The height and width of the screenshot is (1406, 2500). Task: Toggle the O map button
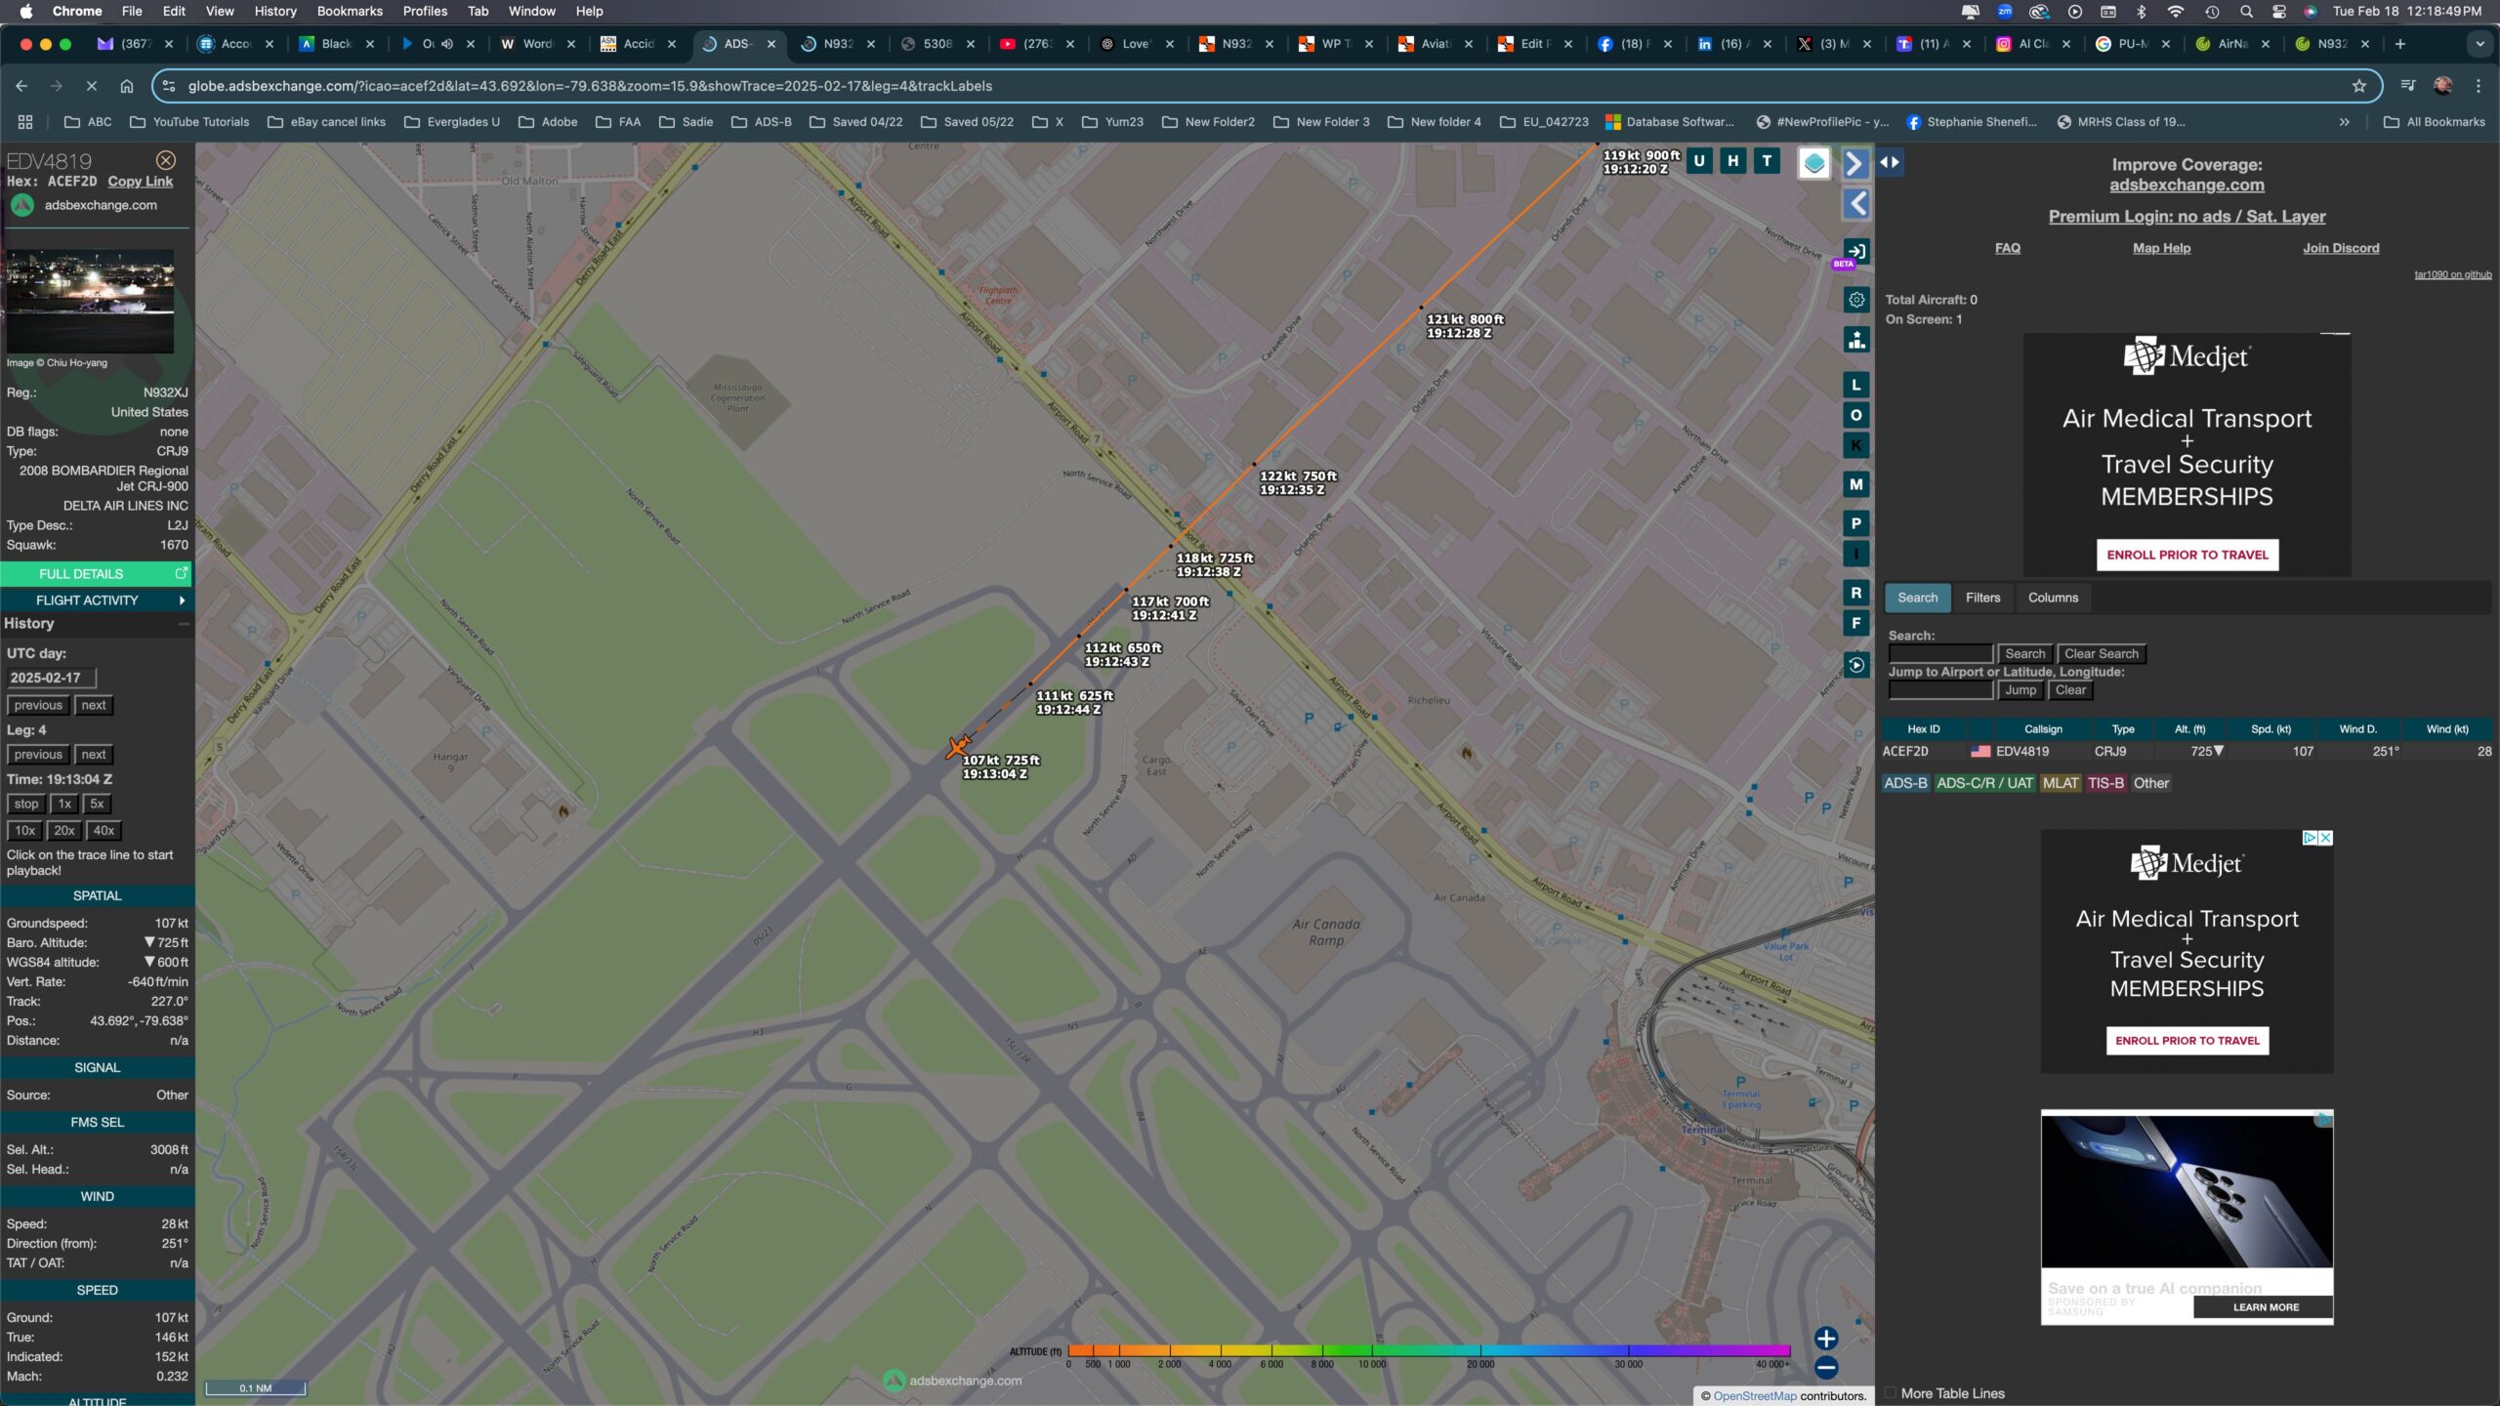(1856, 415)
